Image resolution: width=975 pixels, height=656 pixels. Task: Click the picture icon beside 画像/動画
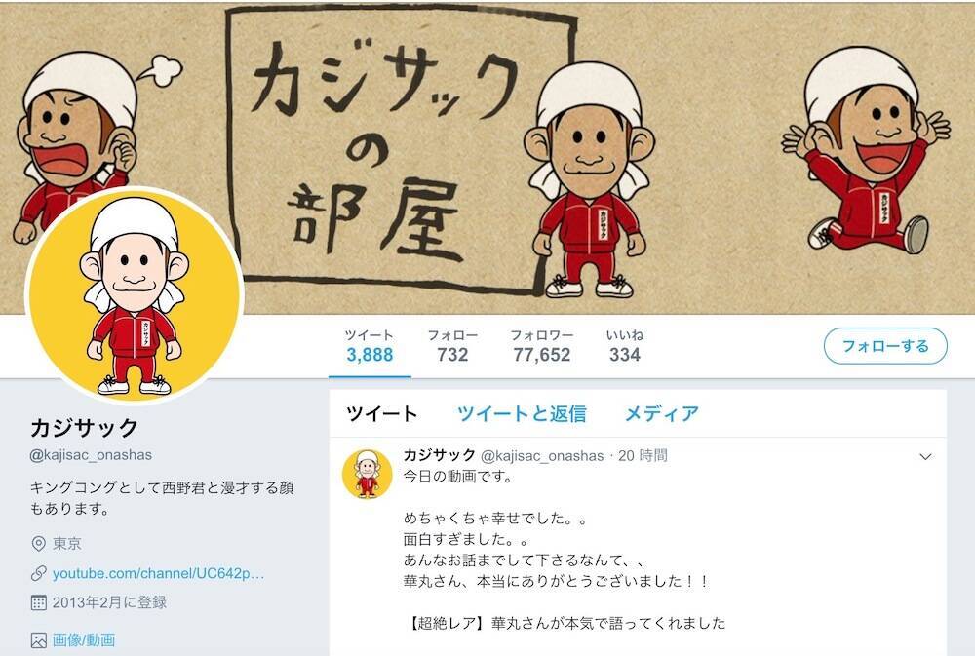coord(39,639)
